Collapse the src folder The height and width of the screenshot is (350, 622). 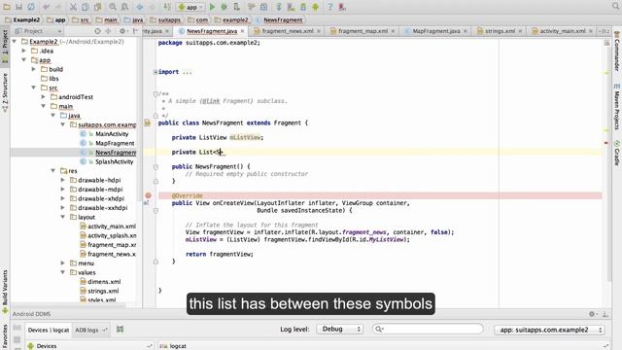click(34, 87)
